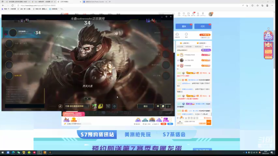Select the Smite summoner spell slot
This screenshot has width=278, height=156.
[x=94, y=106]
